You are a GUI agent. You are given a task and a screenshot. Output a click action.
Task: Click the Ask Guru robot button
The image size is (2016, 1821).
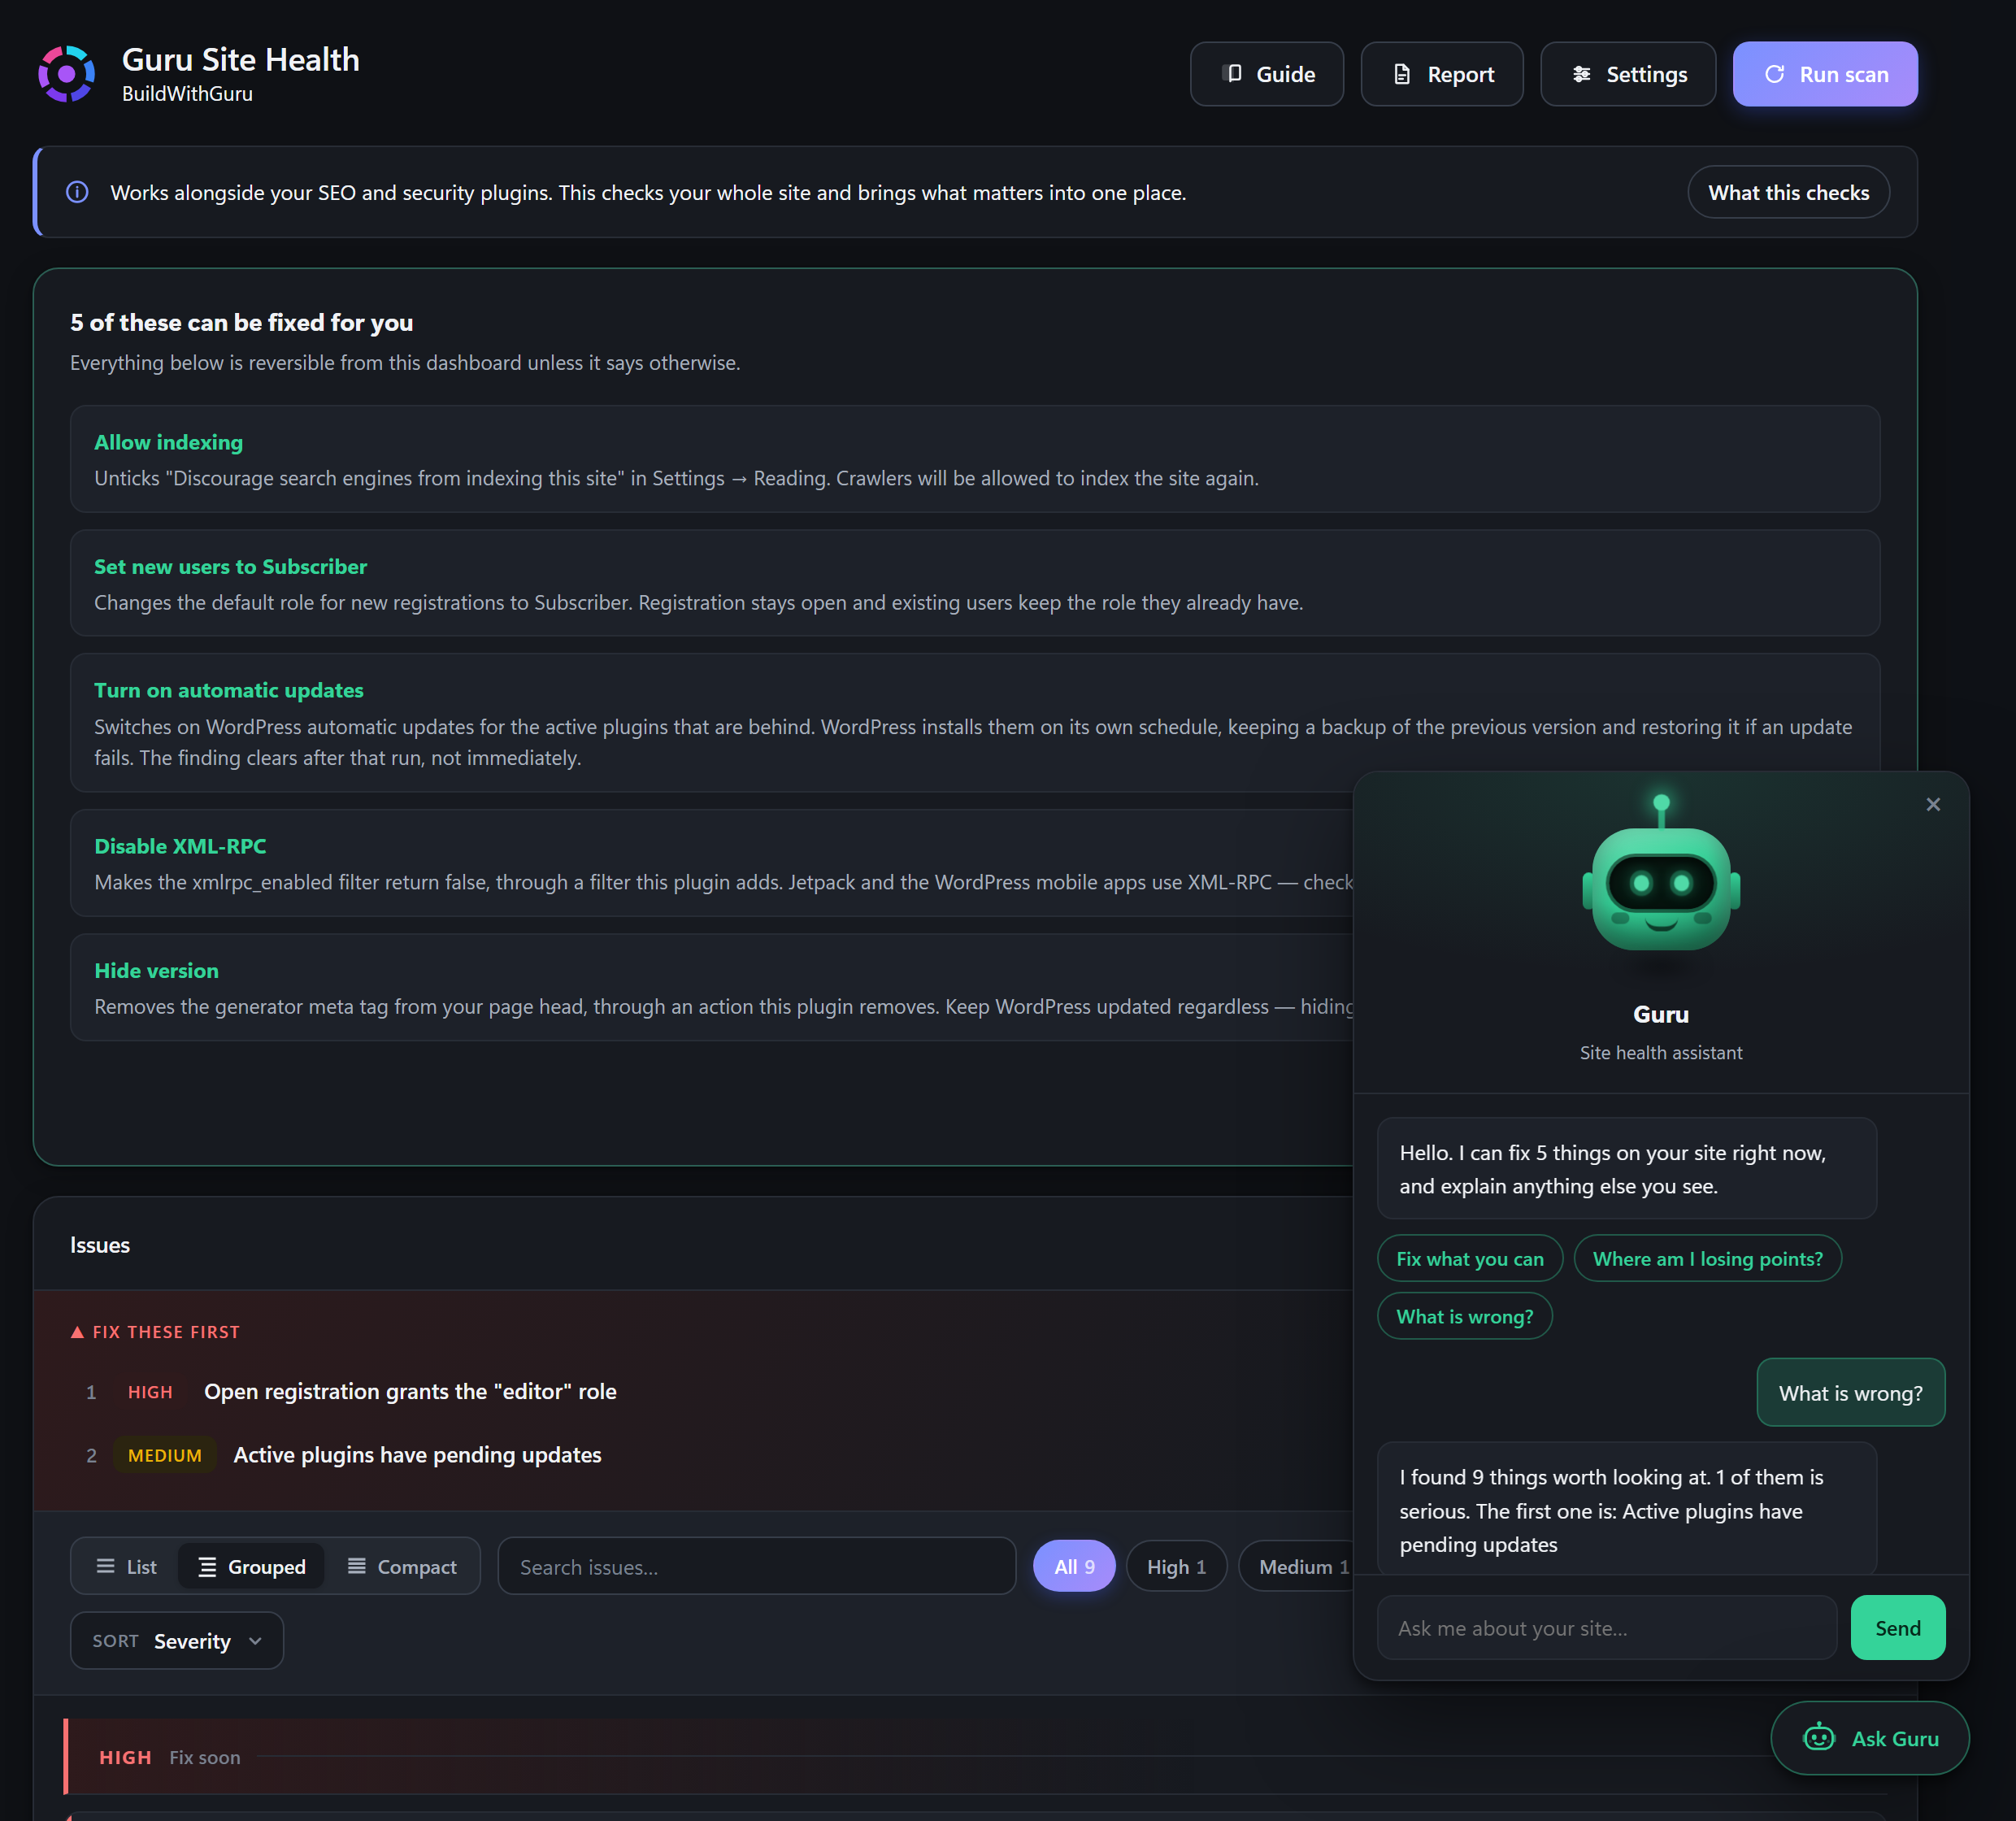(x=1870, y=1738)
